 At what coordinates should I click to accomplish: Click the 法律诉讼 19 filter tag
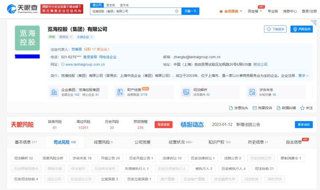tap(172, 158)
